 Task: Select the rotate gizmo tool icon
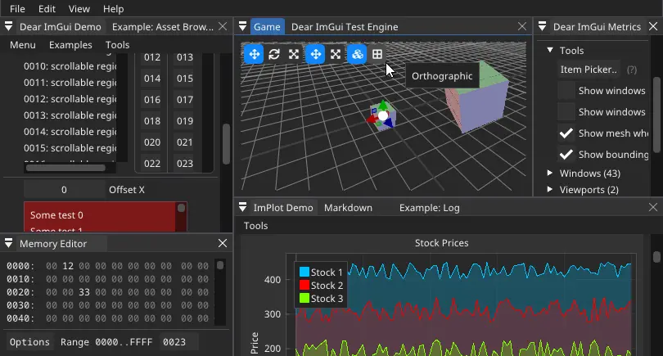(x=274, y=54)
